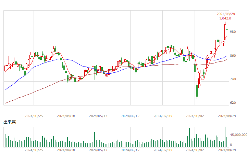Click the tall volume spike before 2024/05/17
247x156 pixels.
point(95,140)
